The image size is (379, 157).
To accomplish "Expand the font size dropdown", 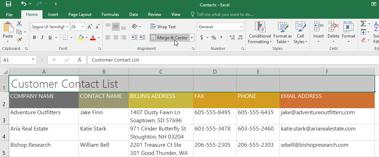I will click(x=83, y=27).
